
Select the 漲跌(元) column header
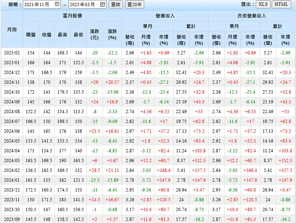tap(94, 34)
